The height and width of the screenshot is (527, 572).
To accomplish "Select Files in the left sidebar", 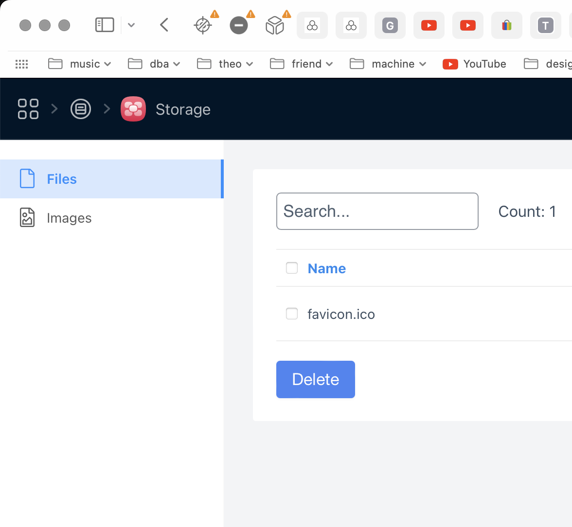I will [62, 179].
